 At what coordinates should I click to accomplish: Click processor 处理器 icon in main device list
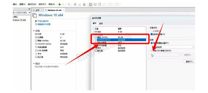36,37
